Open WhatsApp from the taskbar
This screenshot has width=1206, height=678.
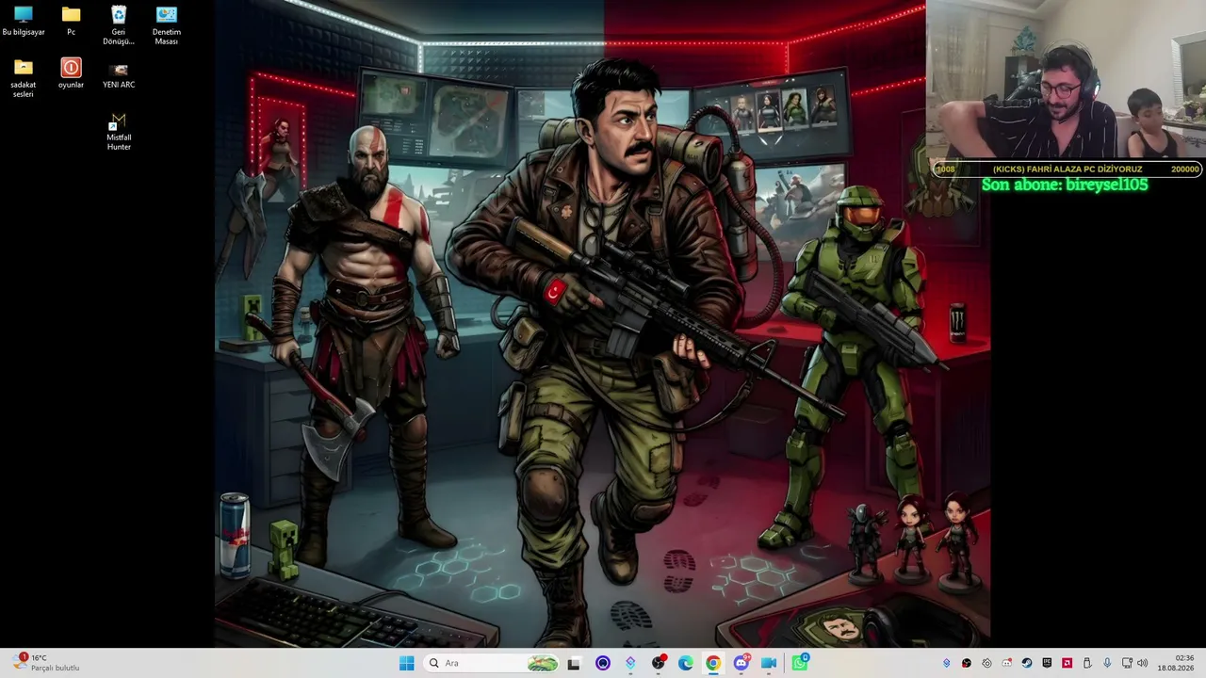[x=799, y=663]
